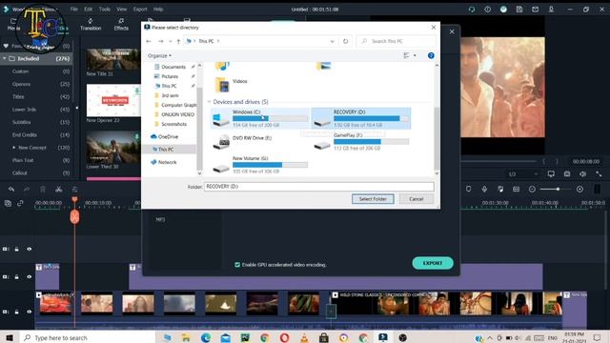Open the preview quality 1/2 dropdown
The width and height of the screenshot is (610, 343).
click(523, 173)
